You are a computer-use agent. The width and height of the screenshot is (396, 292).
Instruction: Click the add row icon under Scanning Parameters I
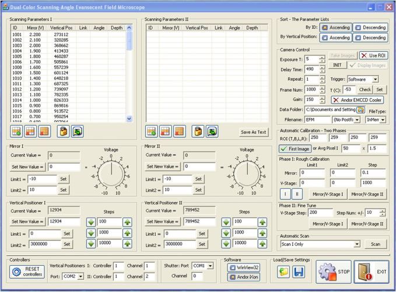pos(16,131)
